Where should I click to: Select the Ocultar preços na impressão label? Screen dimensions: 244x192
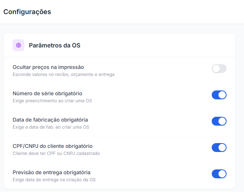tap(48, 67)
